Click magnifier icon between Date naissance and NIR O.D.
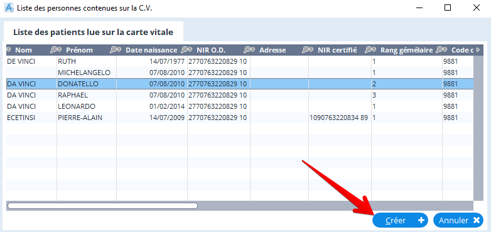The image size is (491, 232). click(x=185, y=50)
